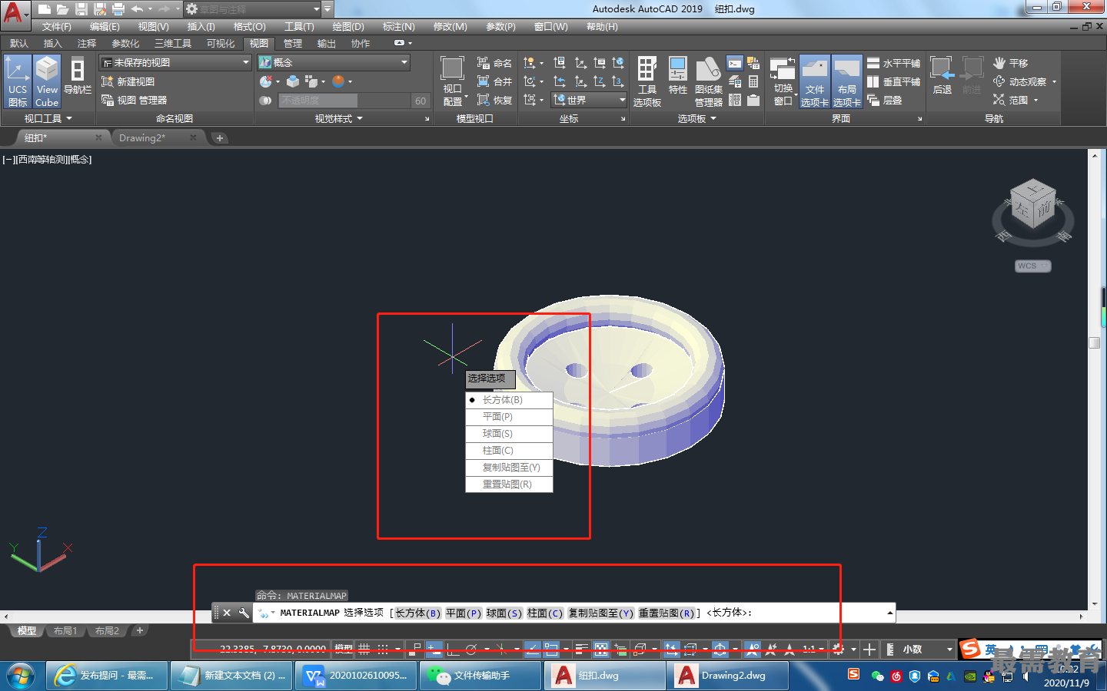Click the Save icon in quick access toolbar
This screenshot has width=1107, height=691.
click(x=81, y=9)
